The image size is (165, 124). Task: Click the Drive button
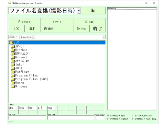point(81,29)
